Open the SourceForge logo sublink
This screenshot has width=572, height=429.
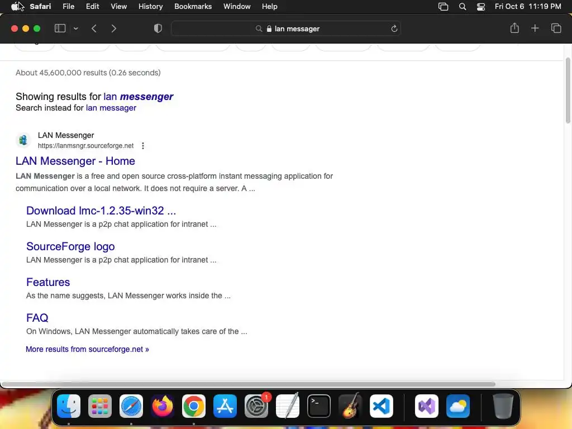[x=70, y=246]
